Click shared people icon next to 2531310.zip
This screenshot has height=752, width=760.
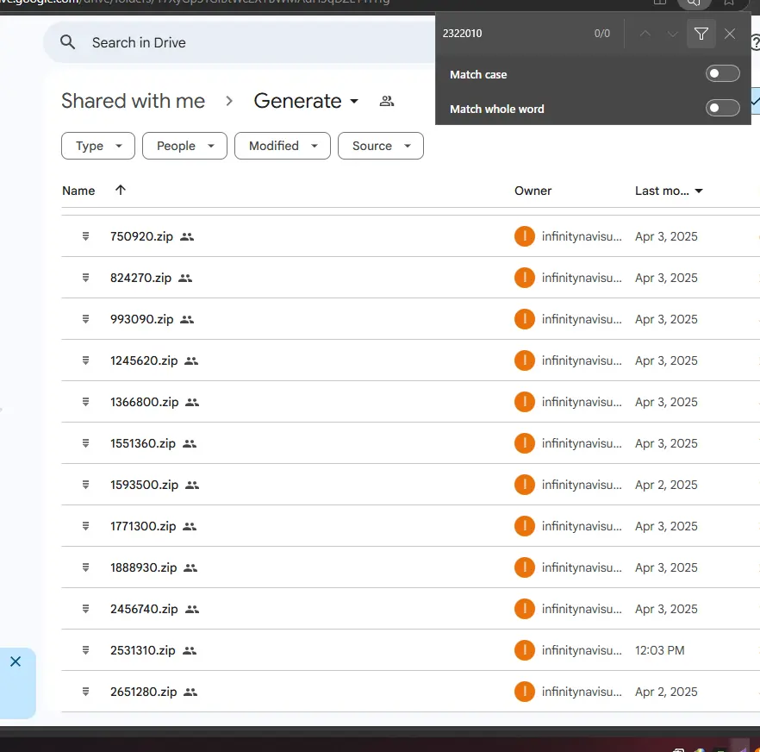[x=190, y=650]
